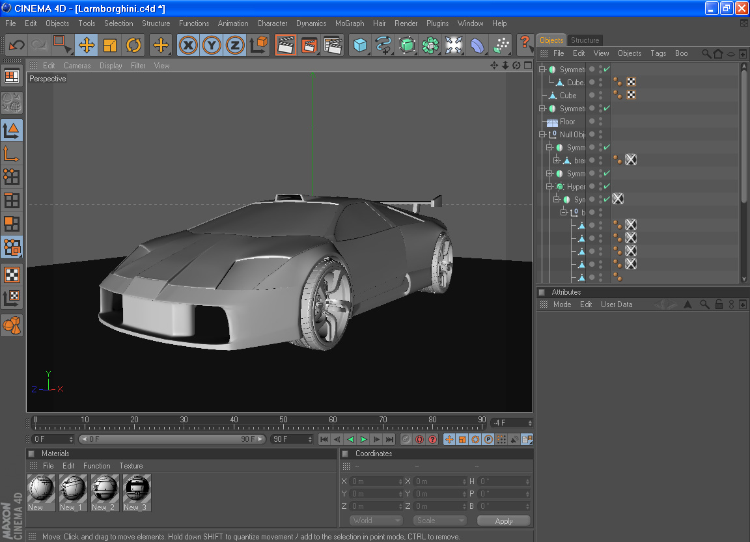Image resolution: width=750 pixels, height=542 pixels.
Task: Collapse the Null Object tree node
Action: 542,135
